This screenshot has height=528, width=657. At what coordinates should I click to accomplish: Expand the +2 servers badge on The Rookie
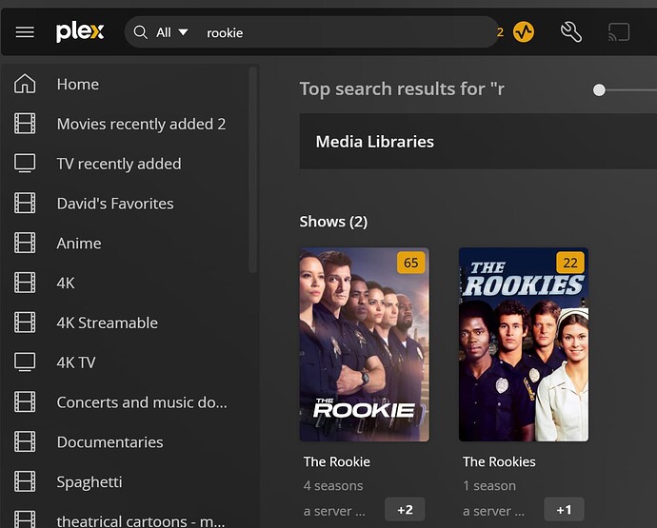pos(405,510)
